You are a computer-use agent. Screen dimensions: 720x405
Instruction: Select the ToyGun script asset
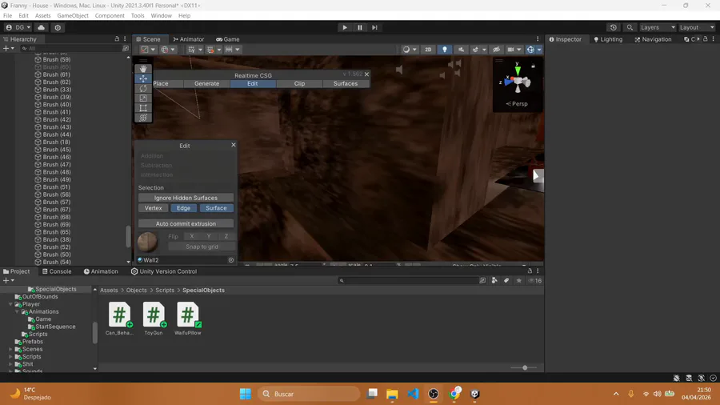[x=154, y=315]
